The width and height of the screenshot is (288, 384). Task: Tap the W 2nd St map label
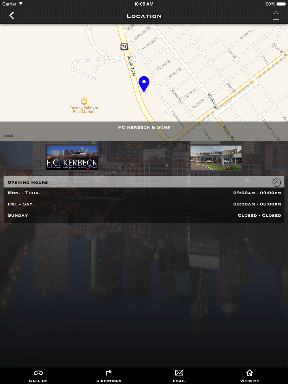[x=164, y=65]
